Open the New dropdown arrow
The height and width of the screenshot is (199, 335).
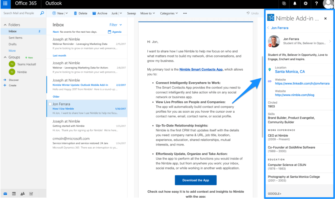[66, 13]
